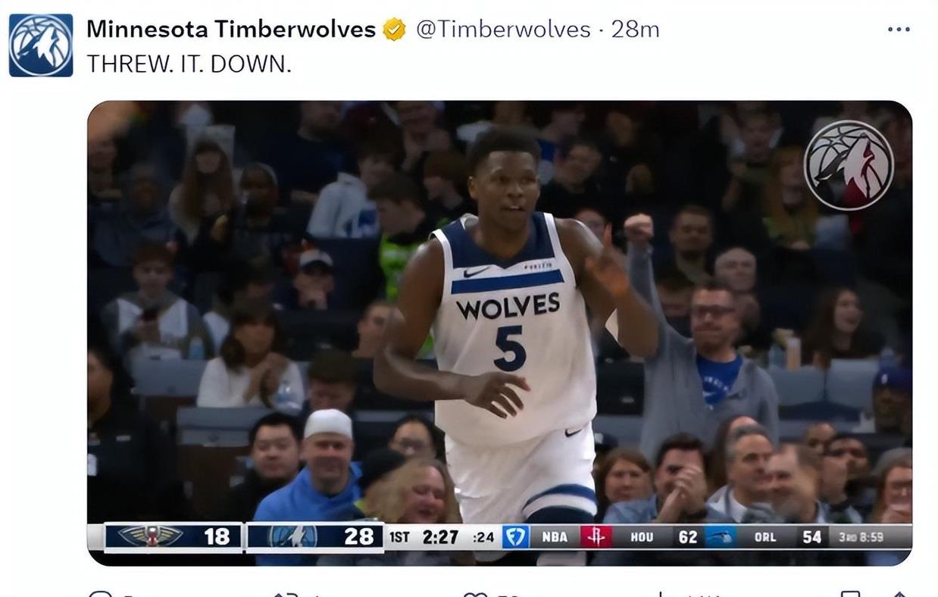The width and height of the screenshot is (938, 597).
Task: Open the Timberwolves profile avatar
Action: point(41,45)
